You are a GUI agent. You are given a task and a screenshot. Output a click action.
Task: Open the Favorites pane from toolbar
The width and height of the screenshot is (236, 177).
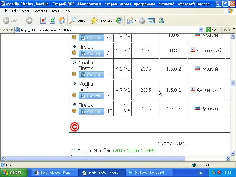click(101, 20)
